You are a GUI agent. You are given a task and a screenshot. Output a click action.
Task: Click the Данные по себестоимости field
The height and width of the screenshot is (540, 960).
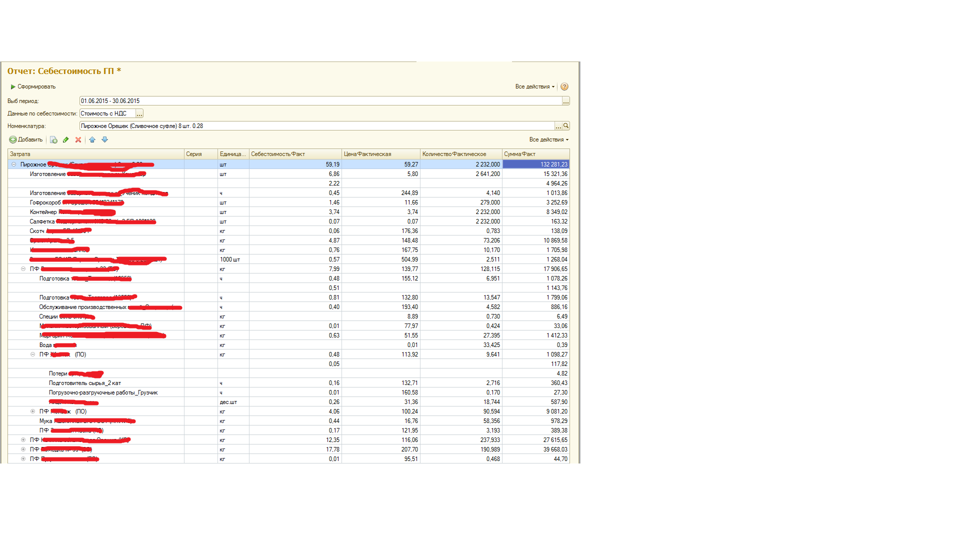107,113
